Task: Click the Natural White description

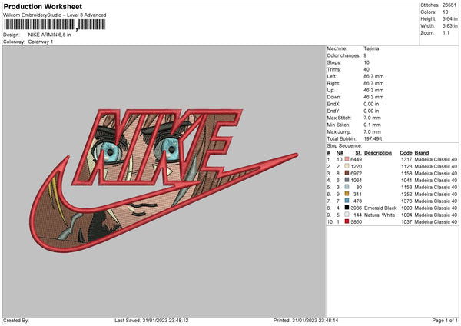Action: point(380,215)
